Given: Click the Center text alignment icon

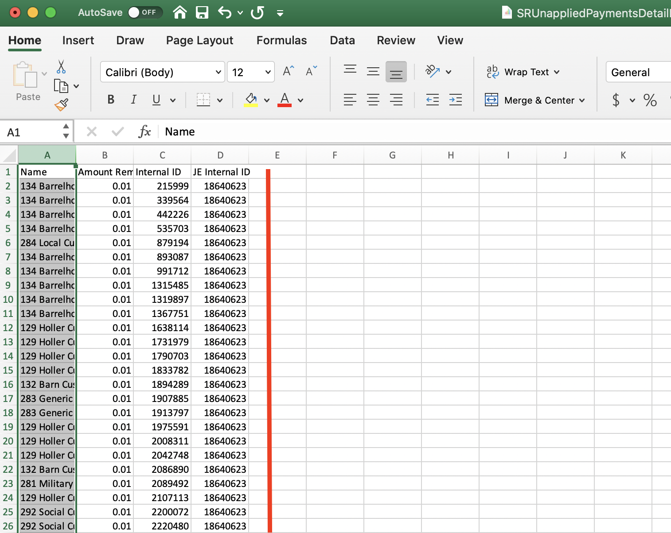Looking at the screenshot, I should point(373,100).
